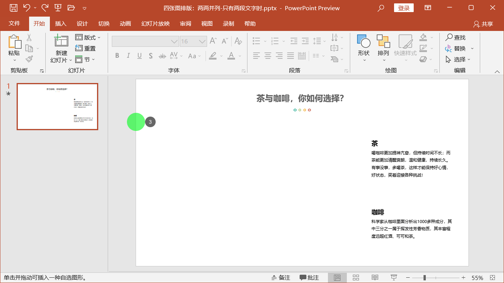Switch to the 幻灯片放映 tab
Screen dimensions: 504x283
click(155, 23)
